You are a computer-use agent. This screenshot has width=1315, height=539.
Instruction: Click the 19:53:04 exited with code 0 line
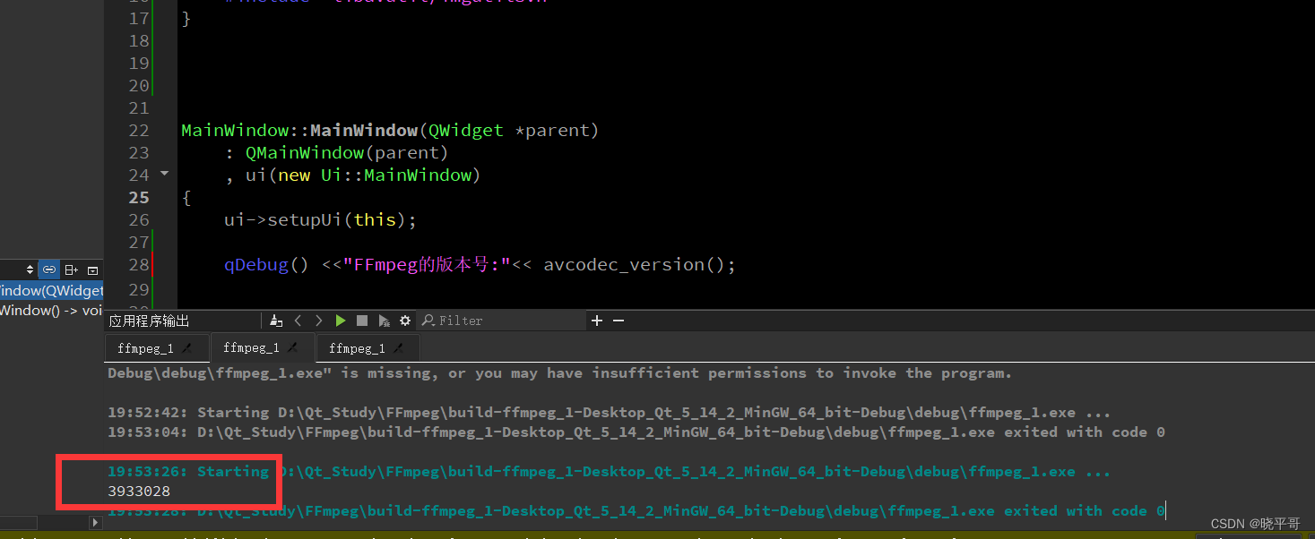(636, 432)
